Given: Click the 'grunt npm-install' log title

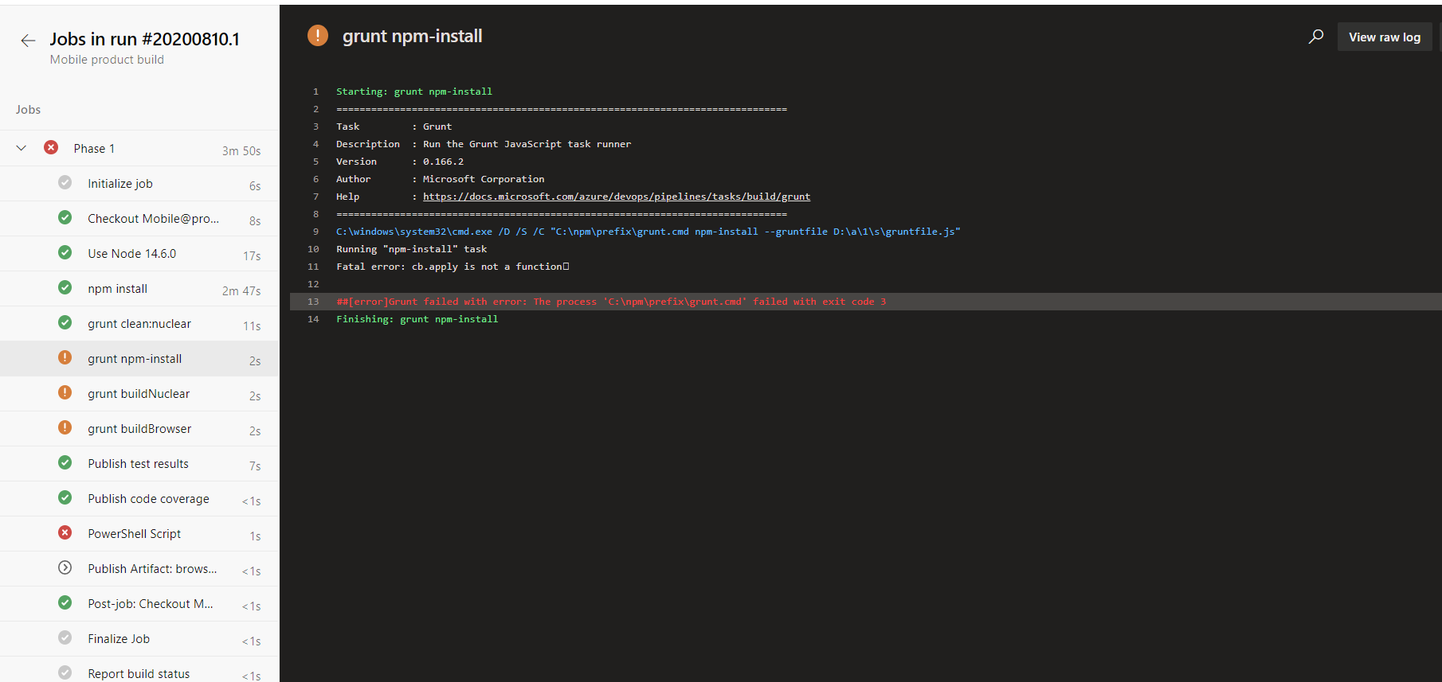Looking at the screenshot, I should coord(412,36).
